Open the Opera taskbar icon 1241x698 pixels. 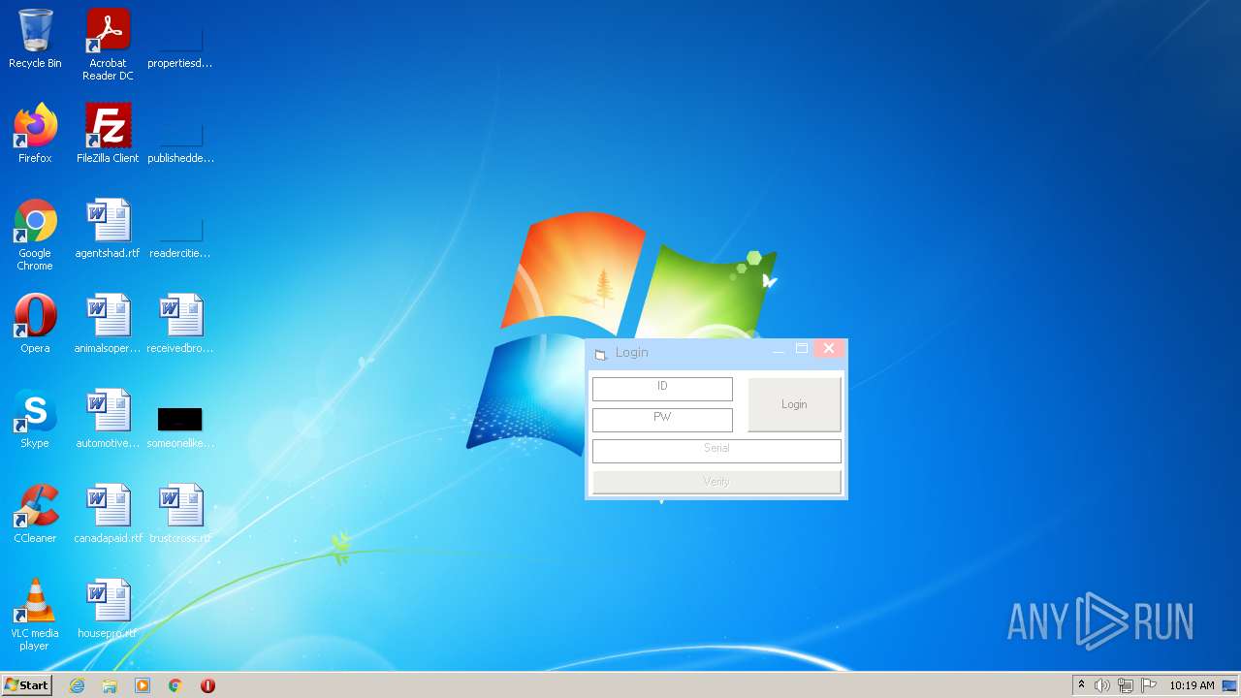[207, 685]
